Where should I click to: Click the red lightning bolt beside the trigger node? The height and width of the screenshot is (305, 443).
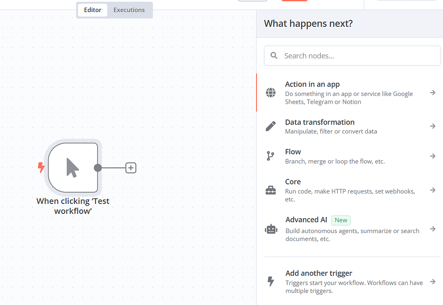click(42, 168)
